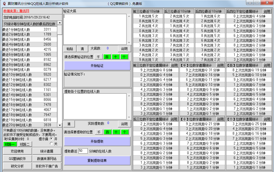Select row 最近20分钟在线人数 3939
Image resolution: width=274 pixels, height=172 pixels.
30,125
